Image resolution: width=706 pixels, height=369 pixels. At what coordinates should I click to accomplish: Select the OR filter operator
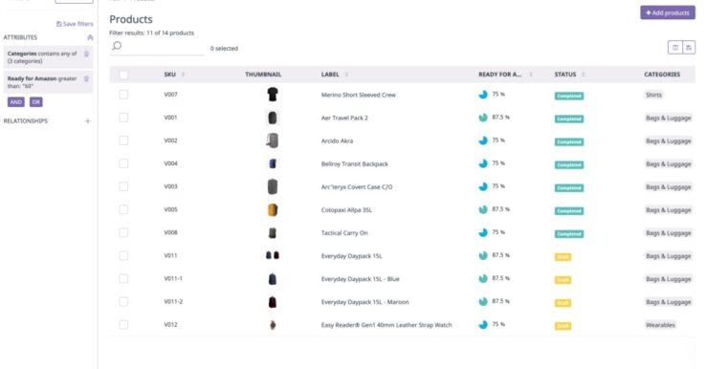coord(36,102)
